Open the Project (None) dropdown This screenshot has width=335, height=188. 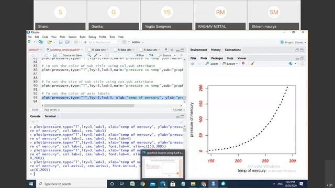click(293, 42)
